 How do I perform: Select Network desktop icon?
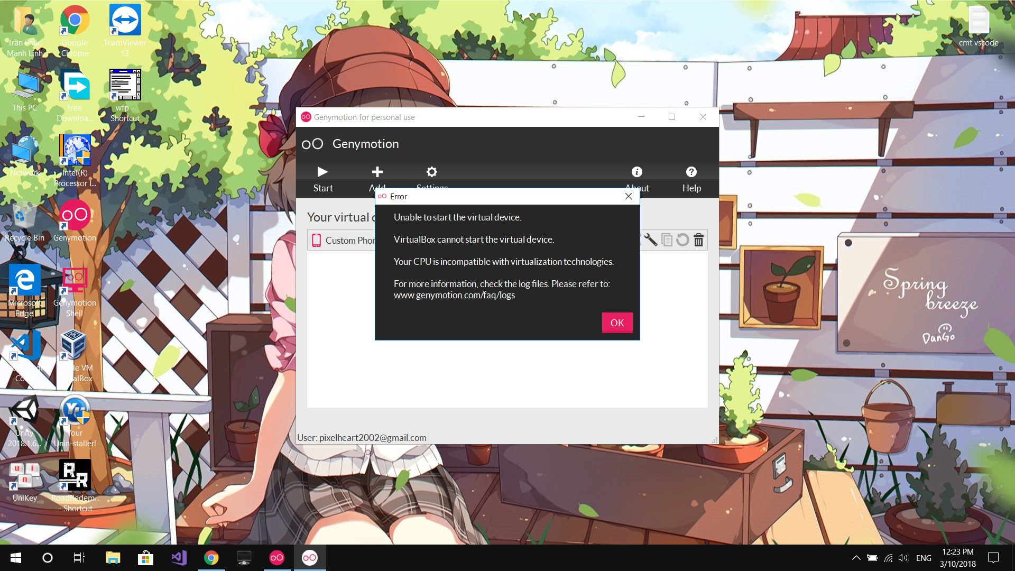click(x=25, y=156)
